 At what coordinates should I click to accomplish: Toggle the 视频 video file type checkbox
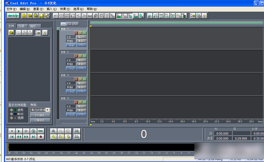(11, 118)
